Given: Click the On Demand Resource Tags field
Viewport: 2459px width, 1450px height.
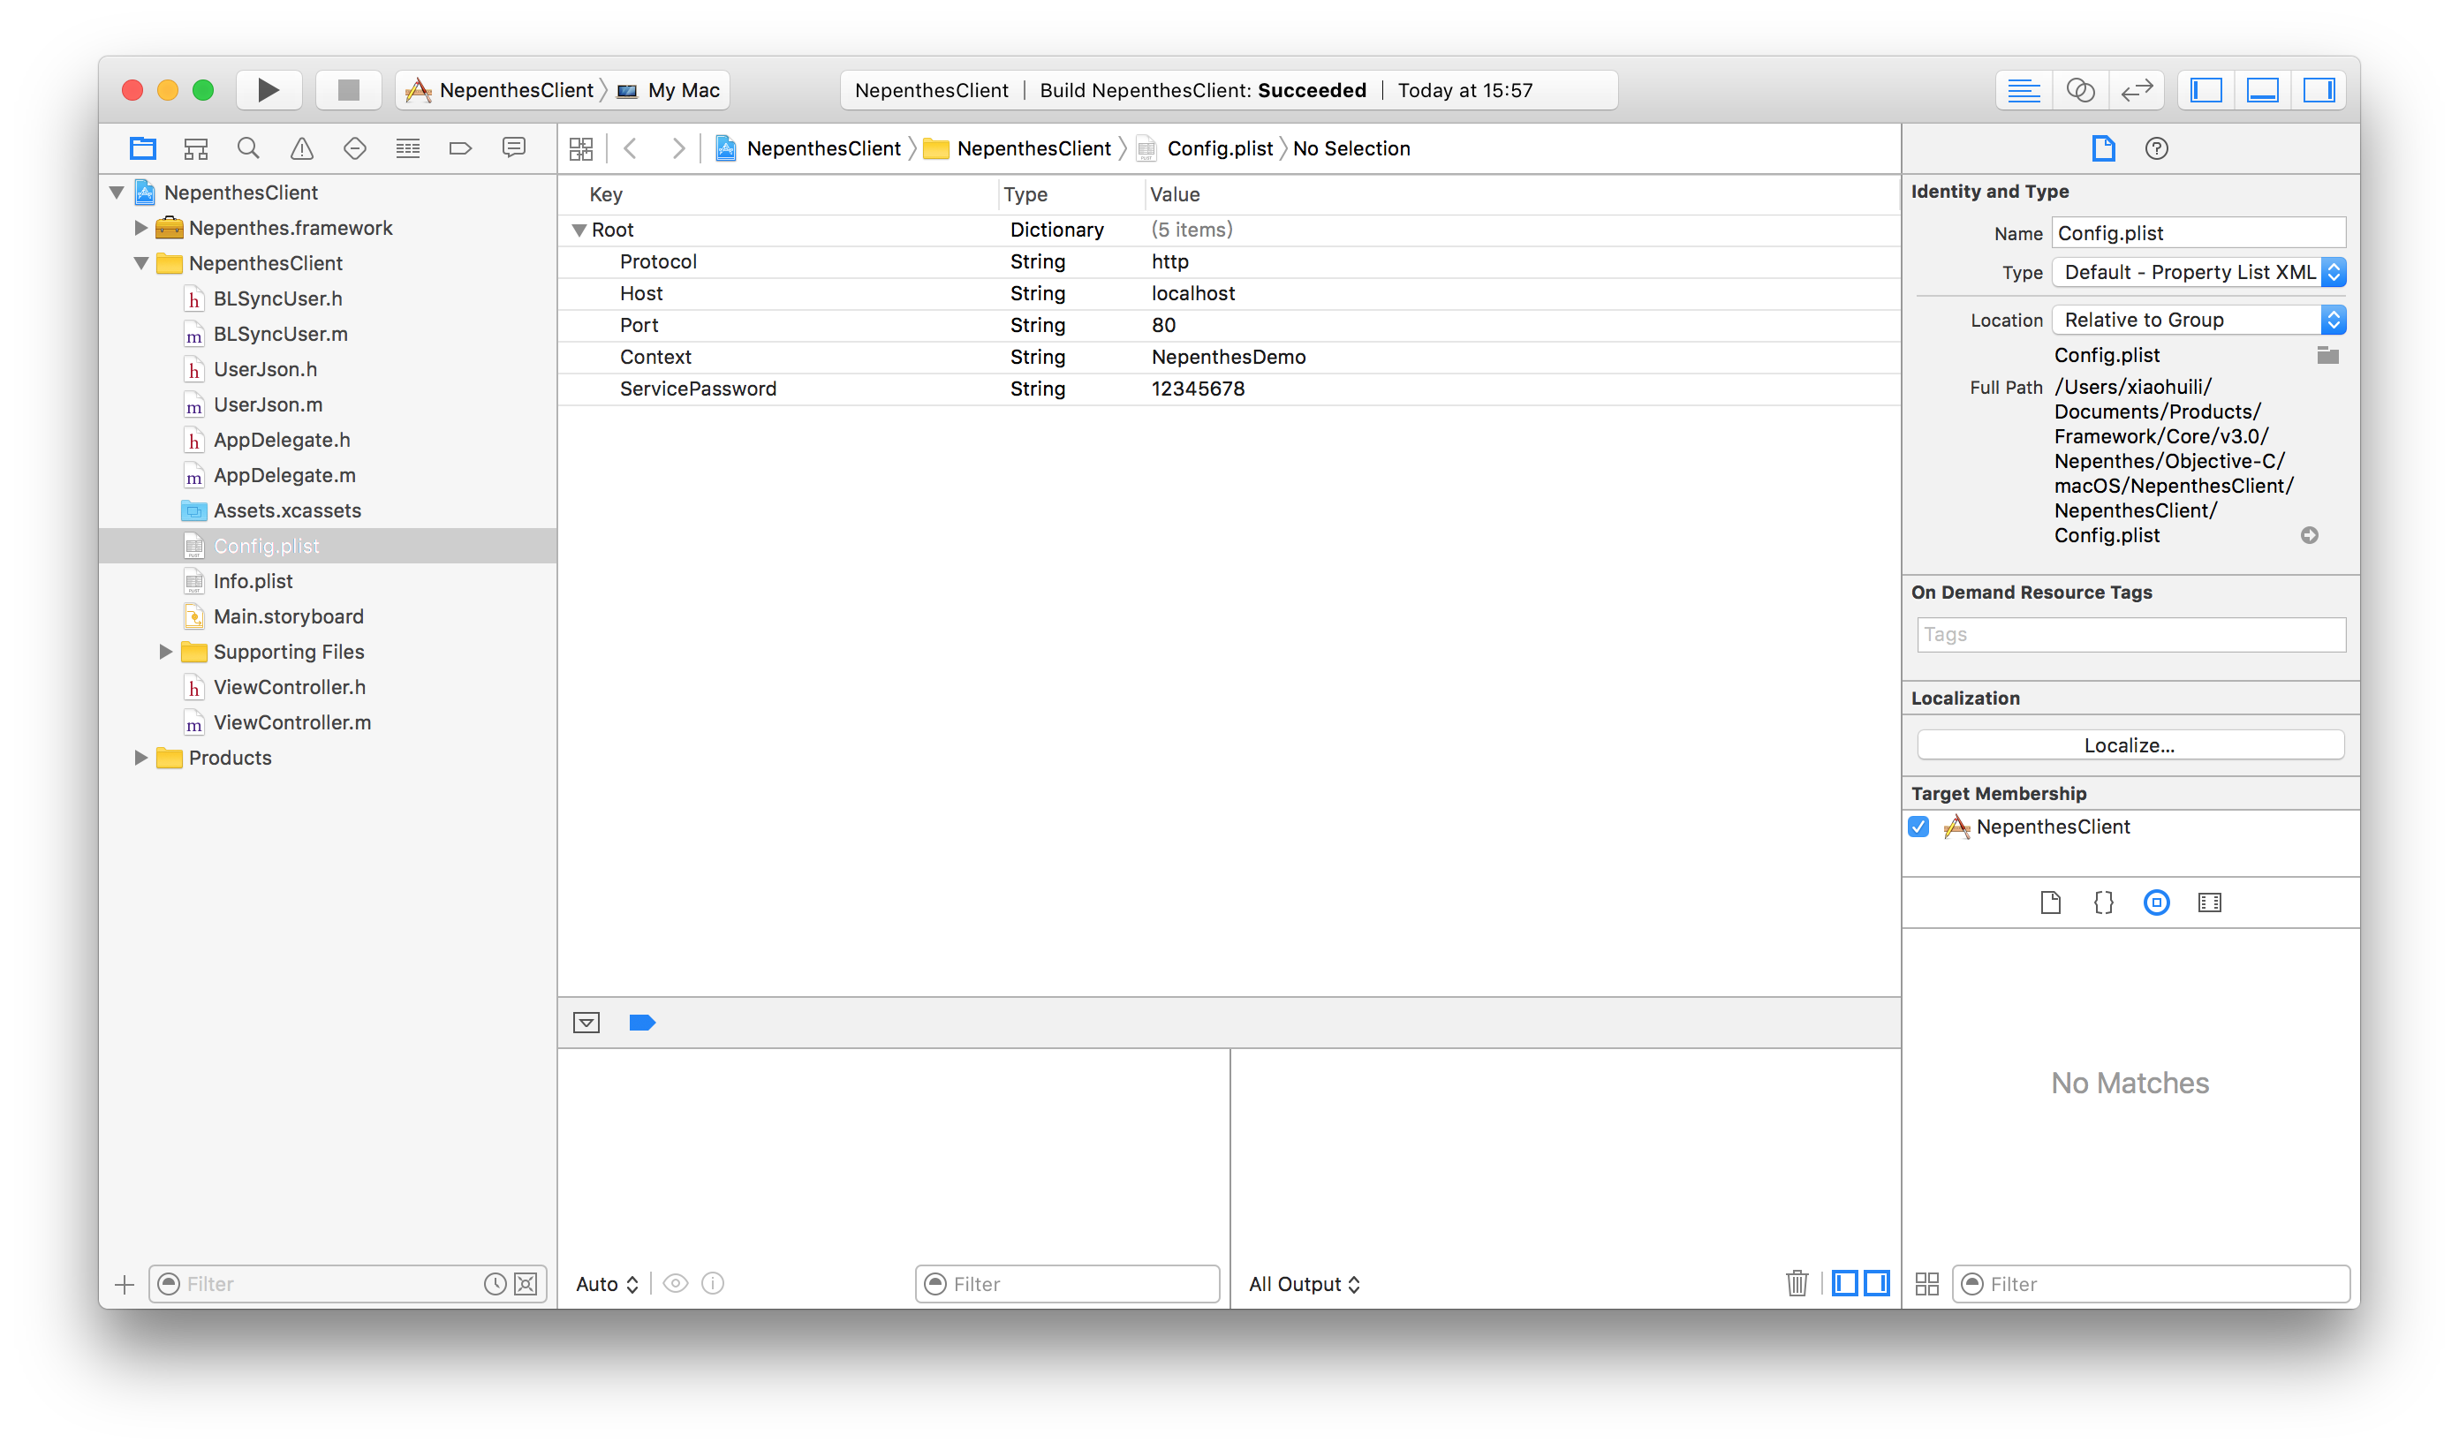Looking at the screenshot, I should 2130,635.
